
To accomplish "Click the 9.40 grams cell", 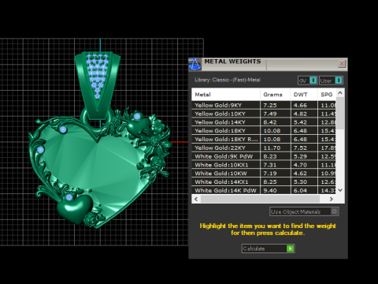I will click(x=275, y=190).
